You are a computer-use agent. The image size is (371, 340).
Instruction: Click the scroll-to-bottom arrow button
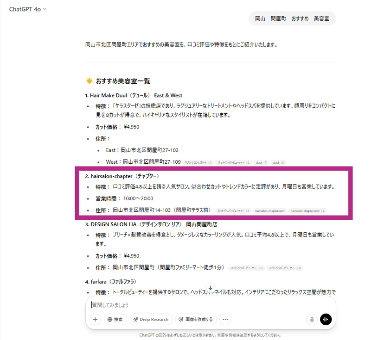click(x=211, y=288)
